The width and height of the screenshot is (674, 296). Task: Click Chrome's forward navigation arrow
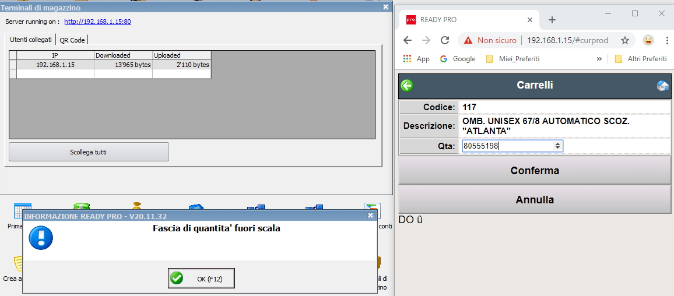pyautogui.click(x=426, y=40)
